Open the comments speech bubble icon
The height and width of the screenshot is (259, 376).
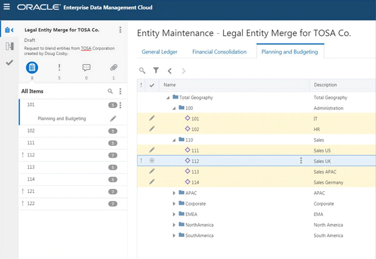86,68
